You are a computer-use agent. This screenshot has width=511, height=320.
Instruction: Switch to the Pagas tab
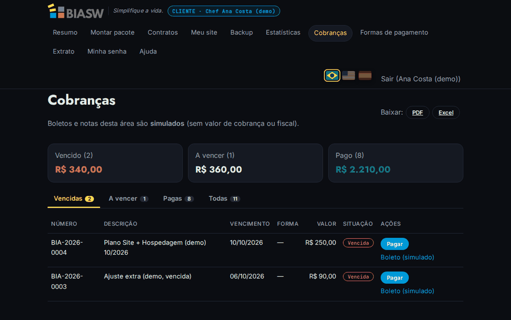point(178,199)
